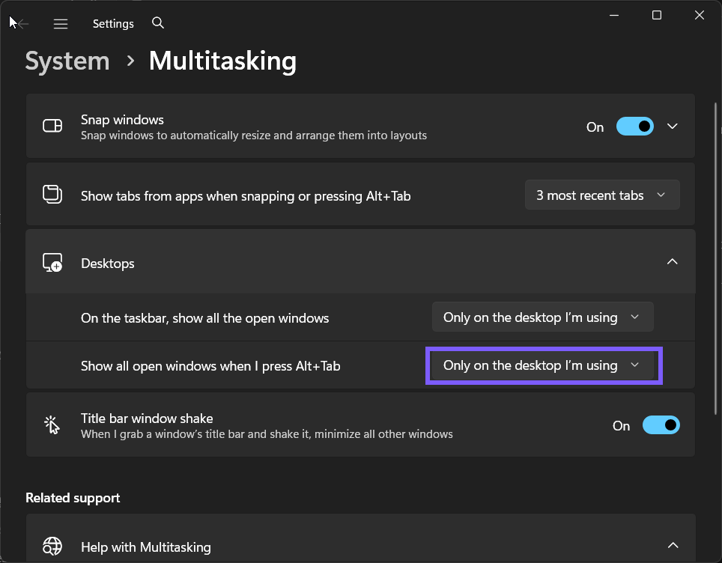Click the Multitasking page heading
The height and width of the screenshot is (563, 722).
[223, 61]
